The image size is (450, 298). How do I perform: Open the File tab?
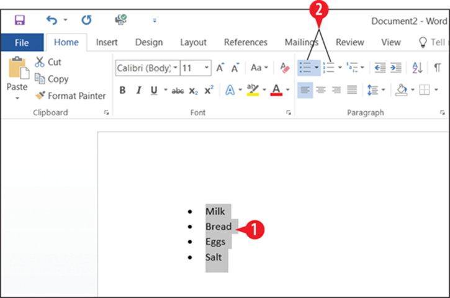click(22, 42)
